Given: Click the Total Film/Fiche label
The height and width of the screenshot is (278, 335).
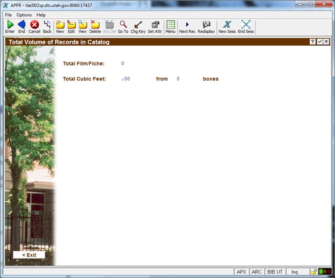Looking at the screenshot, I should [x=84, y=63].
